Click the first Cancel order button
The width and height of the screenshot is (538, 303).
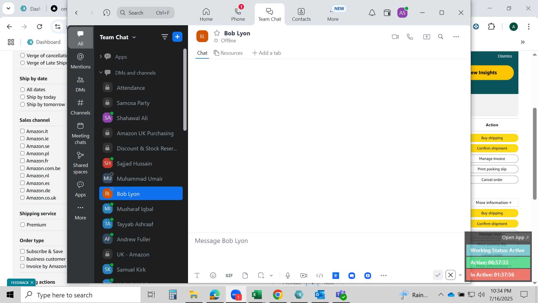pyautogui.click(x=495, y=180)
